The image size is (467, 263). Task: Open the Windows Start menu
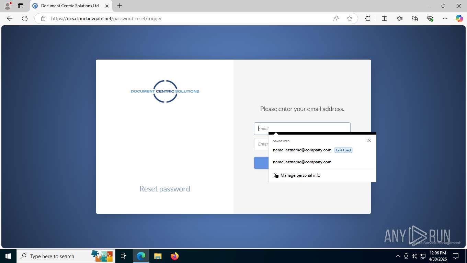[x=8, y=256]
